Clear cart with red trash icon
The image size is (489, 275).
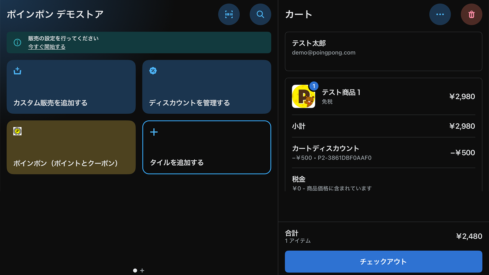click(472, 14)
